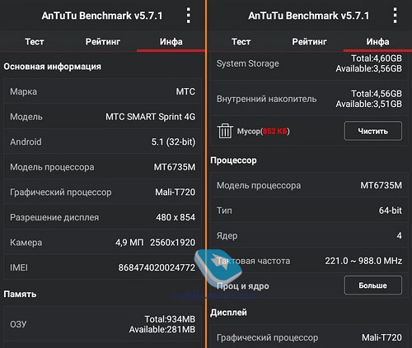Switch to Тест tab in left panel
The height and width of the screenshot is (348, 412).
[35, 42]
